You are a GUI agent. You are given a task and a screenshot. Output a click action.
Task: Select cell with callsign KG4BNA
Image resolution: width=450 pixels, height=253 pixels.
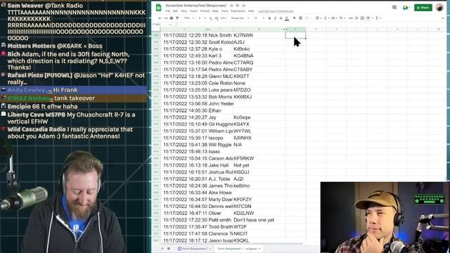(259, 56)
